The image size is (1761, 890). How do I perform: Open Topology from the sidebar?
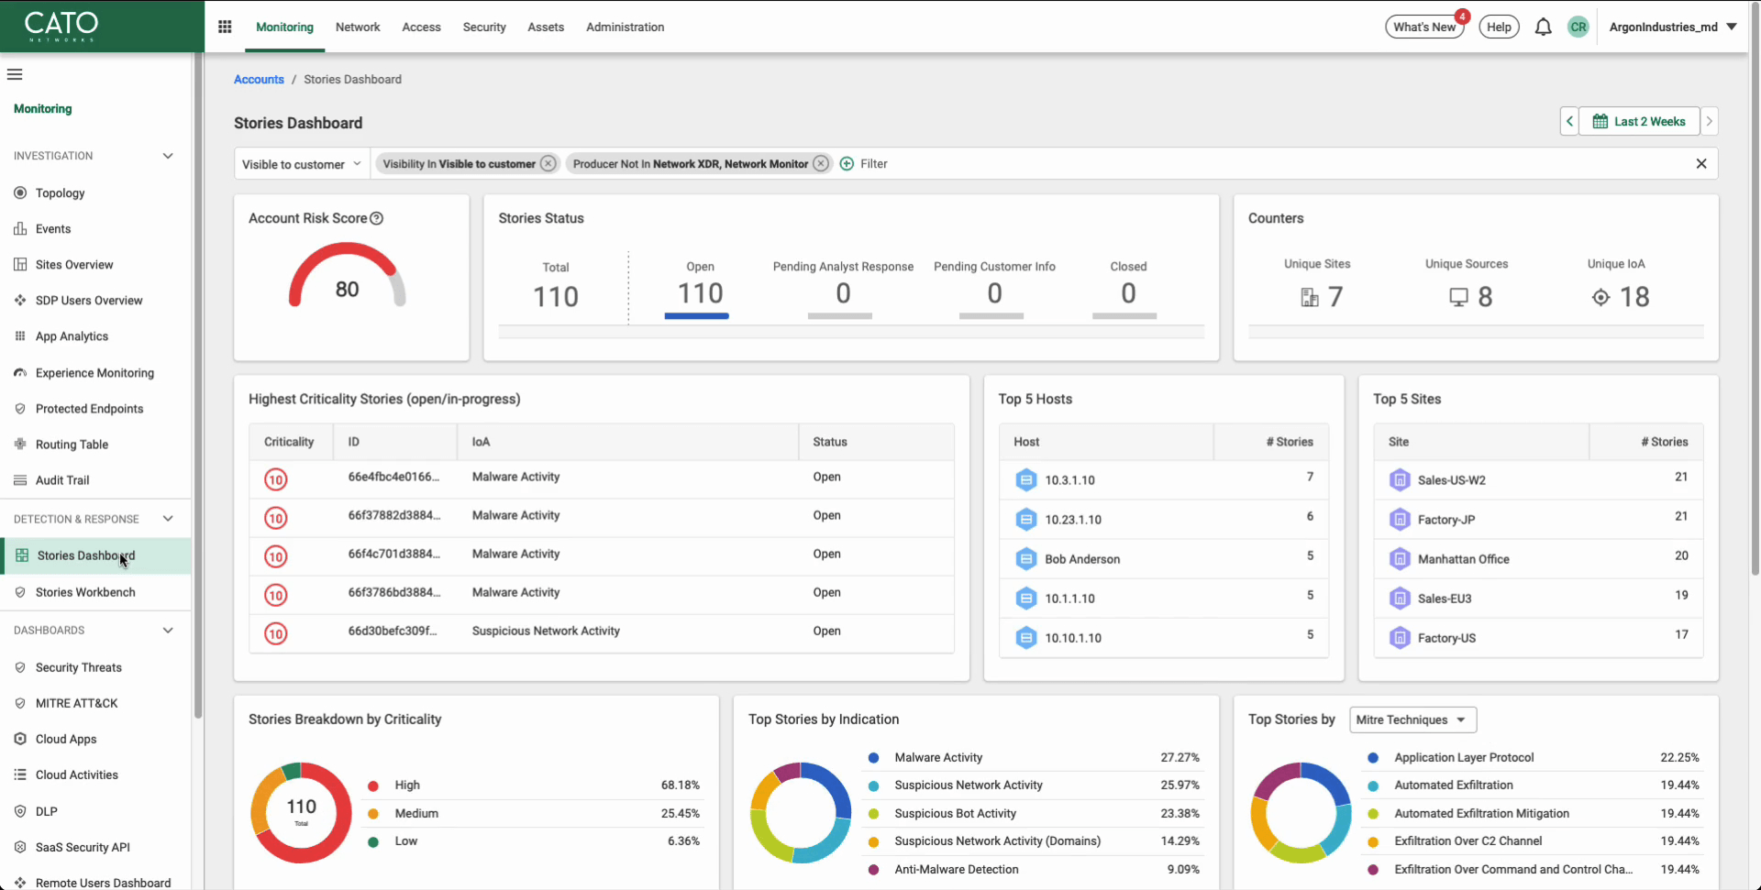coord(60,192)
